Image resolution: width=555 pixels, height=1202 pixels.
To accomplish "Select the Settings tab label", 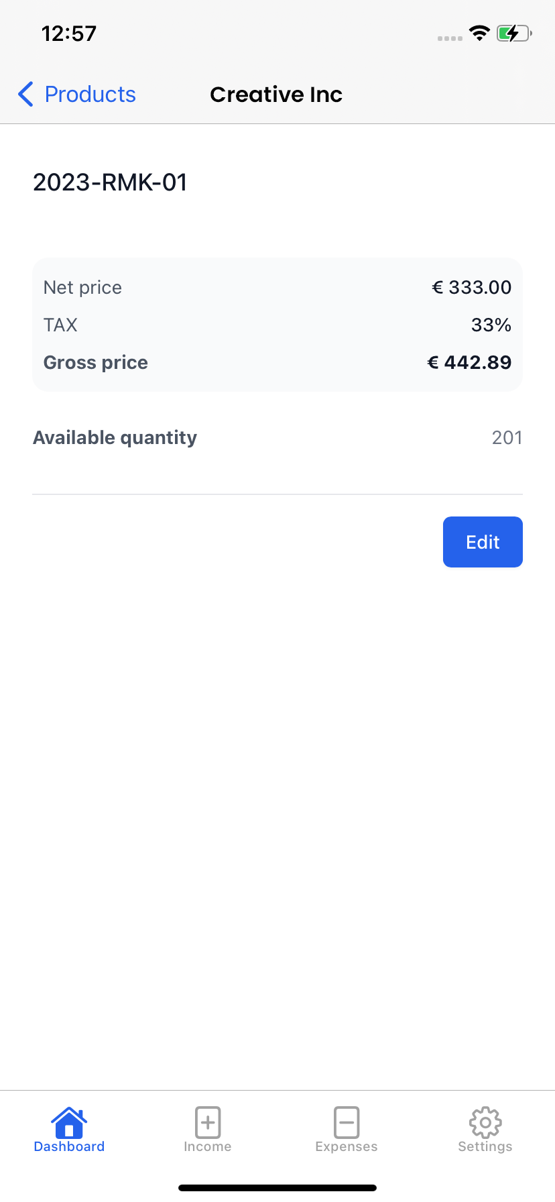I will tap(485, 1147).
